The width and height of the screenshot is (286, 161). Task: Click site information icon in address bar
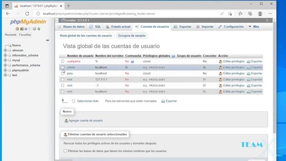point(38,14)
